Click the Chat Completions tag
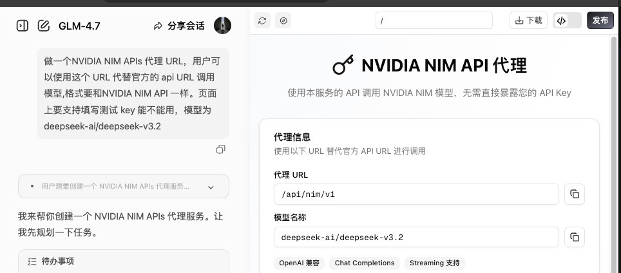Image resolution: width=621 pixels, height=273 pixels. [365, 263]
